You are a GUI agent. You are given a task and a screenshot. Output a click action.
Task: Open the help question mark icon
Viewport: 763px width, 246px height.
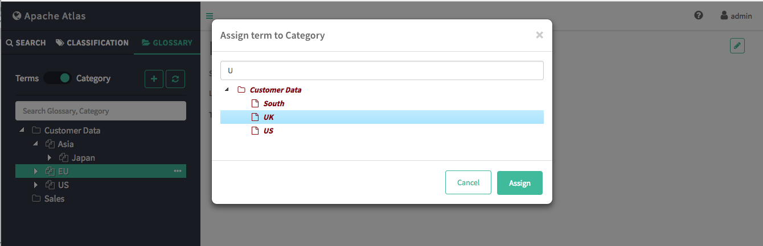(x=699, y=15)
